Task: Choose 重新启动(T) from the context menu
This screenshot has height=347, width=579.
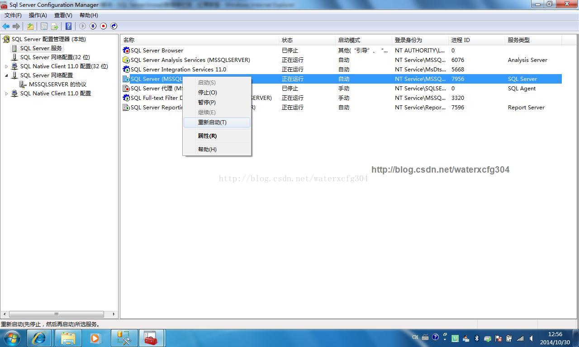Action: [217, 122]
